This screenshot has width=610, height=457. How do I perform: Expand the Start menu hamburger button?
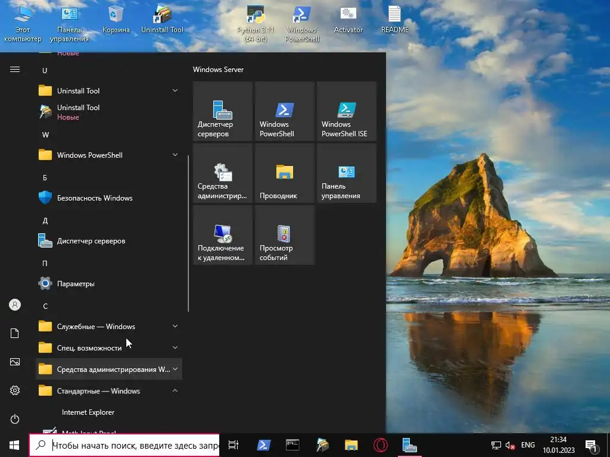pyautogui.click(x=15, y=70)
